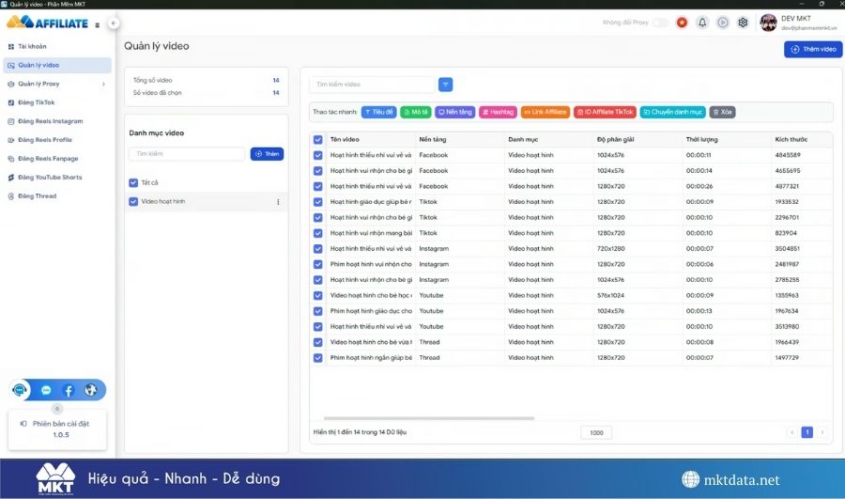
Task: Open support headset icon
Action: tap(20, 390)
